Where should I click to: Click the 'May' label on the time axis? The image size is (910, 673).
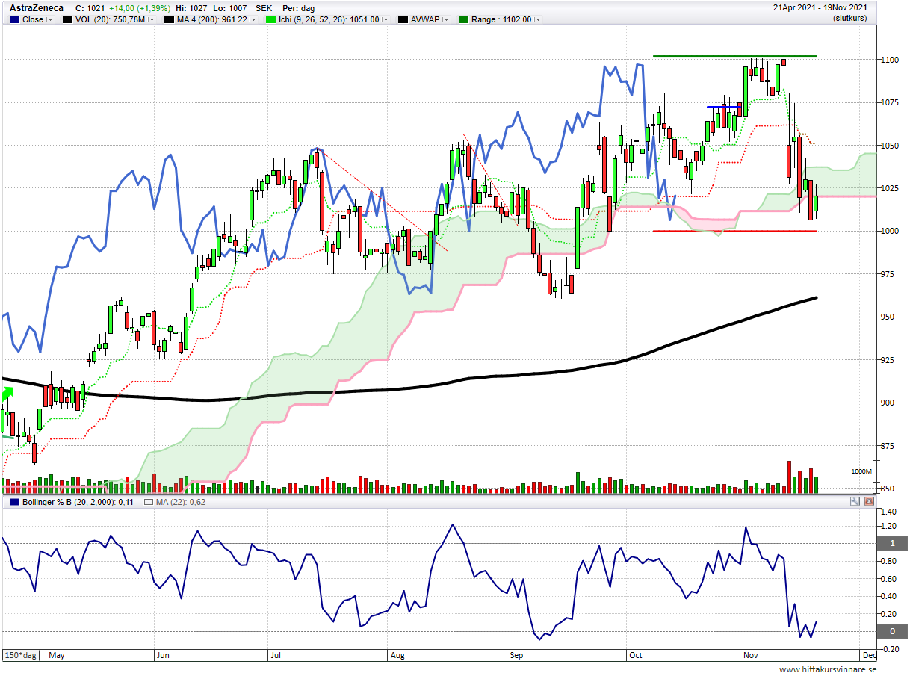57,655
